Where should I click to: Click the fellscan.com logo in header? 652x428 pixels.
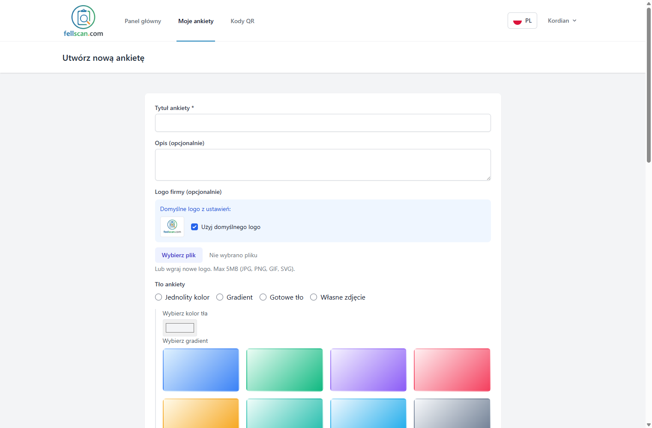pyautogui.click(x=83, y=21)
